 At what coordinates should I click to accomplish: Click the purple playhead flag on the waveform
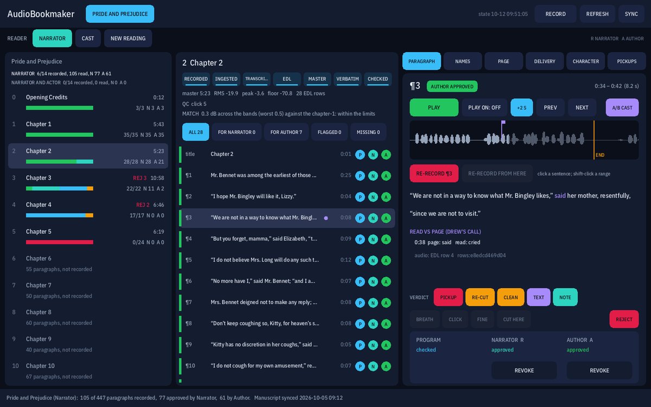(x=503, y=123)
